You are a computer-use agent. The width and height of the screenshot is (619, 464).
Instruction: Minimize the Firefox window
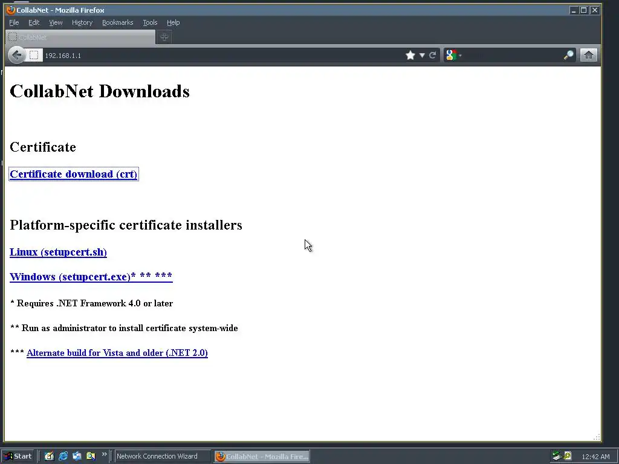pyautogui.click(x=574, y=10)
